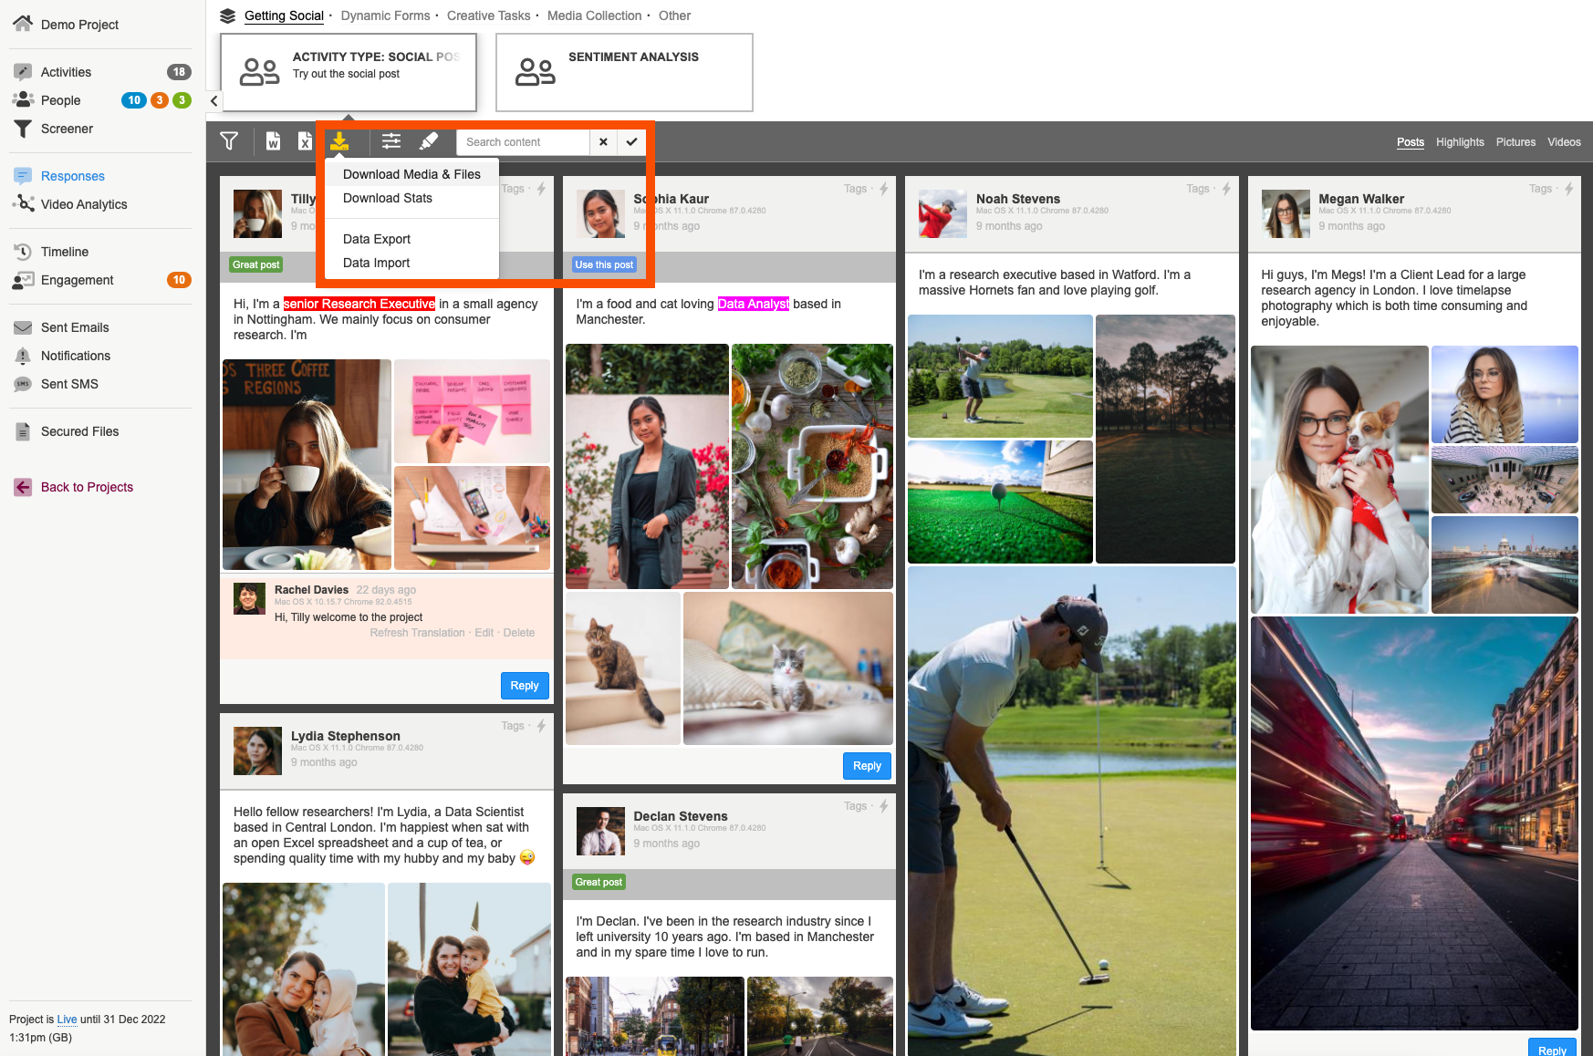Viewport: 1593px width, 1056px height.
Task: Export responses to Excel file
Action: point(305,141)
